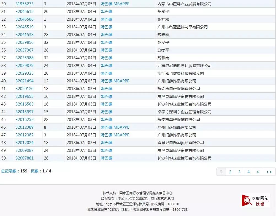Select applicant 魏雅南 in row 37

[163, 58]
